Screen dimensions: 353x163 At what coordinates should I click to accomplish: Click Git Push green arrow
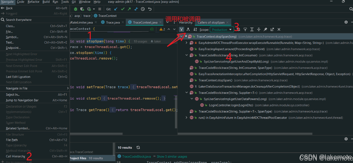[129, 9]
